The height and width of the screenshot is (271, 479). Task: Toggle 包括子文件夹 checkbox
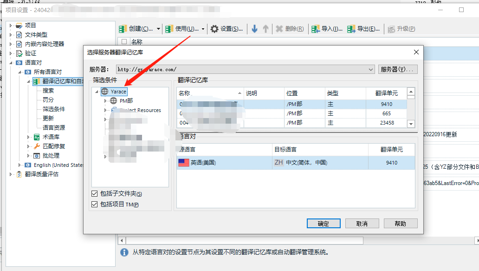pos(94,194)
